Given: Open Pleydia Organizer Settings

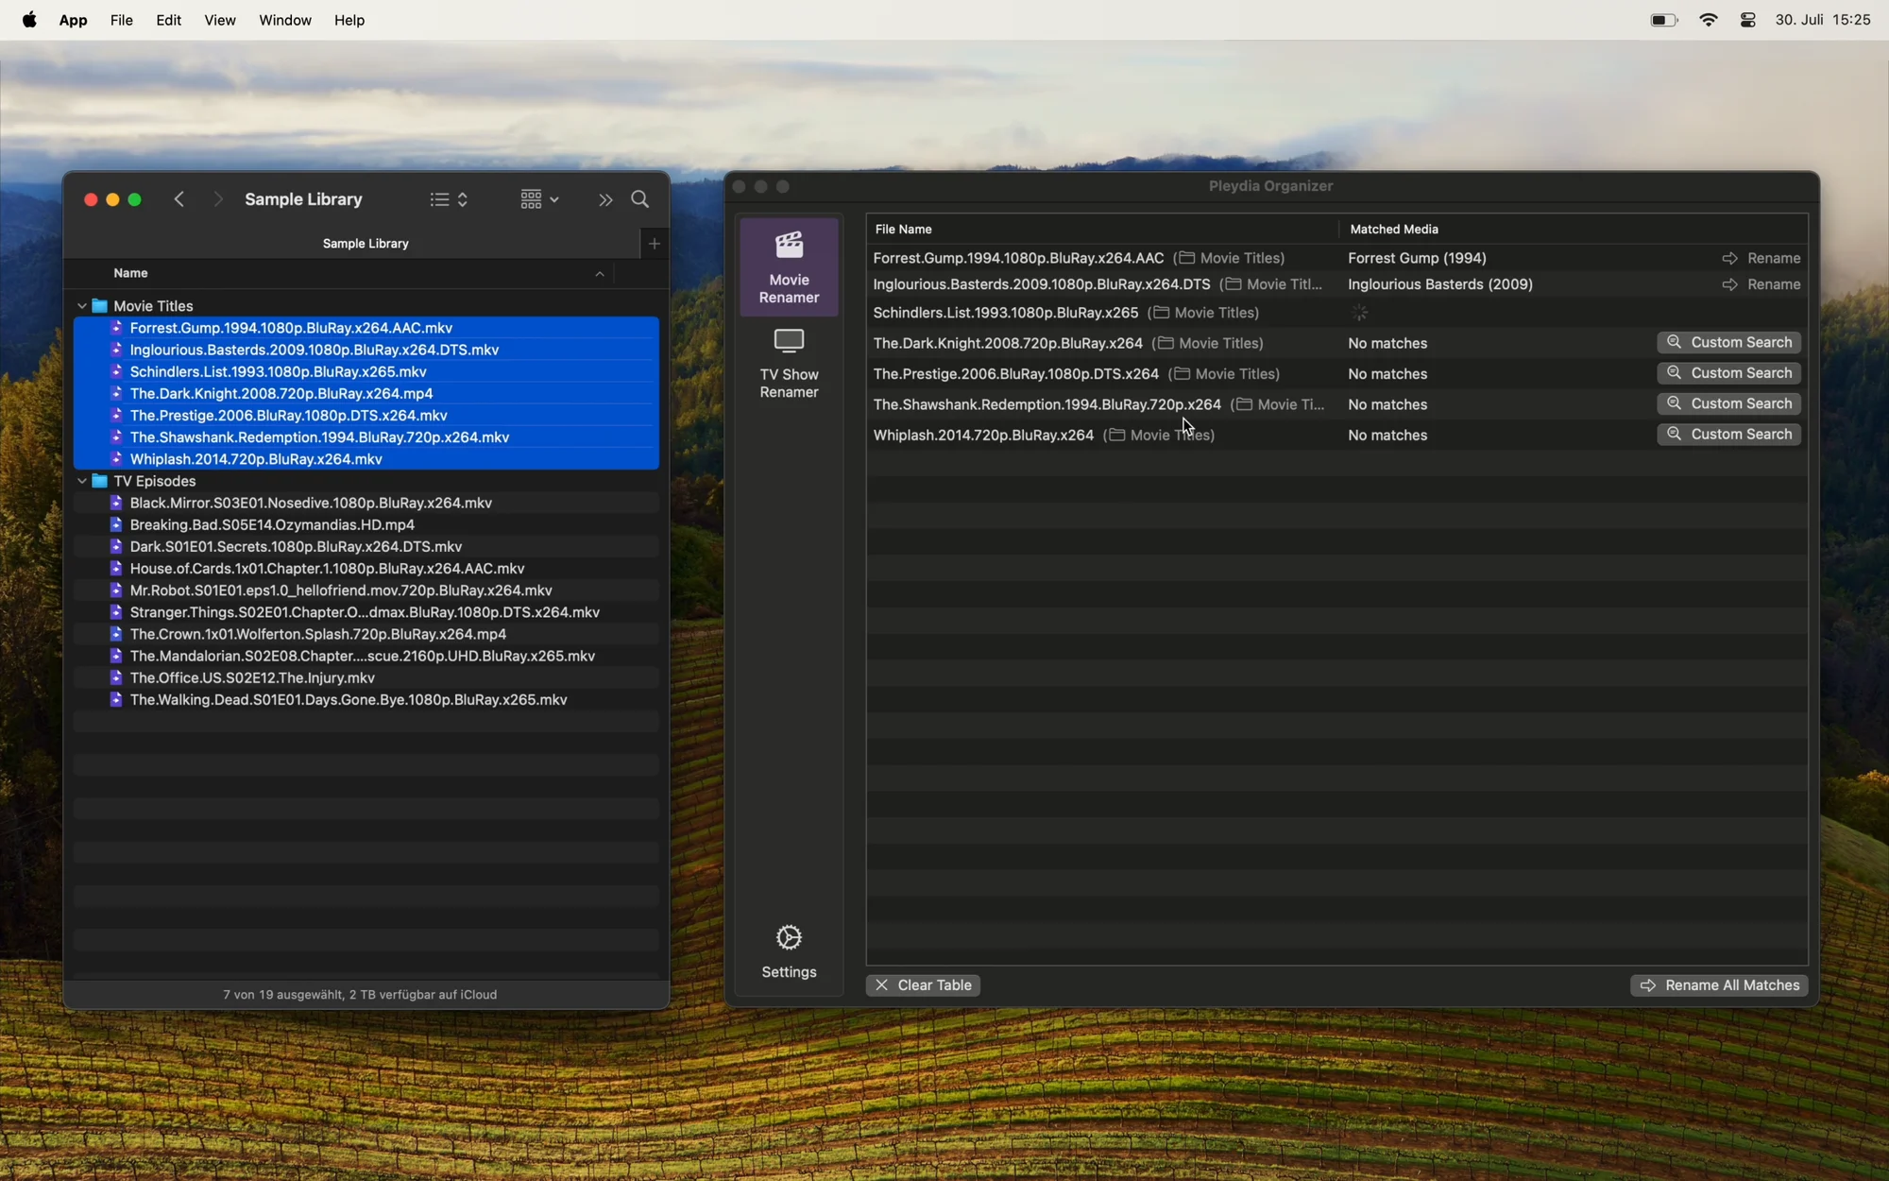Looking at the screenshot, I should pos(789,948).
